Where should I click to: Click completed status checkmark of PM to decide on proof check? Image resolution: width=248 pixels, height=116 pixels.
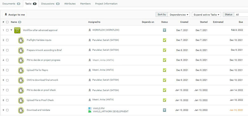(x=164, y=90)
